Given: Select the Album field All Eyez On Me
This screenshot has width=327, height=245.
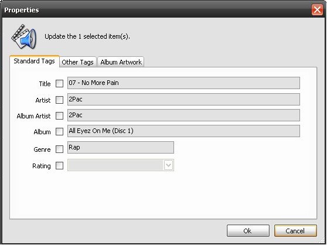Looking at the screenshot, I should (x=183, y=131).
